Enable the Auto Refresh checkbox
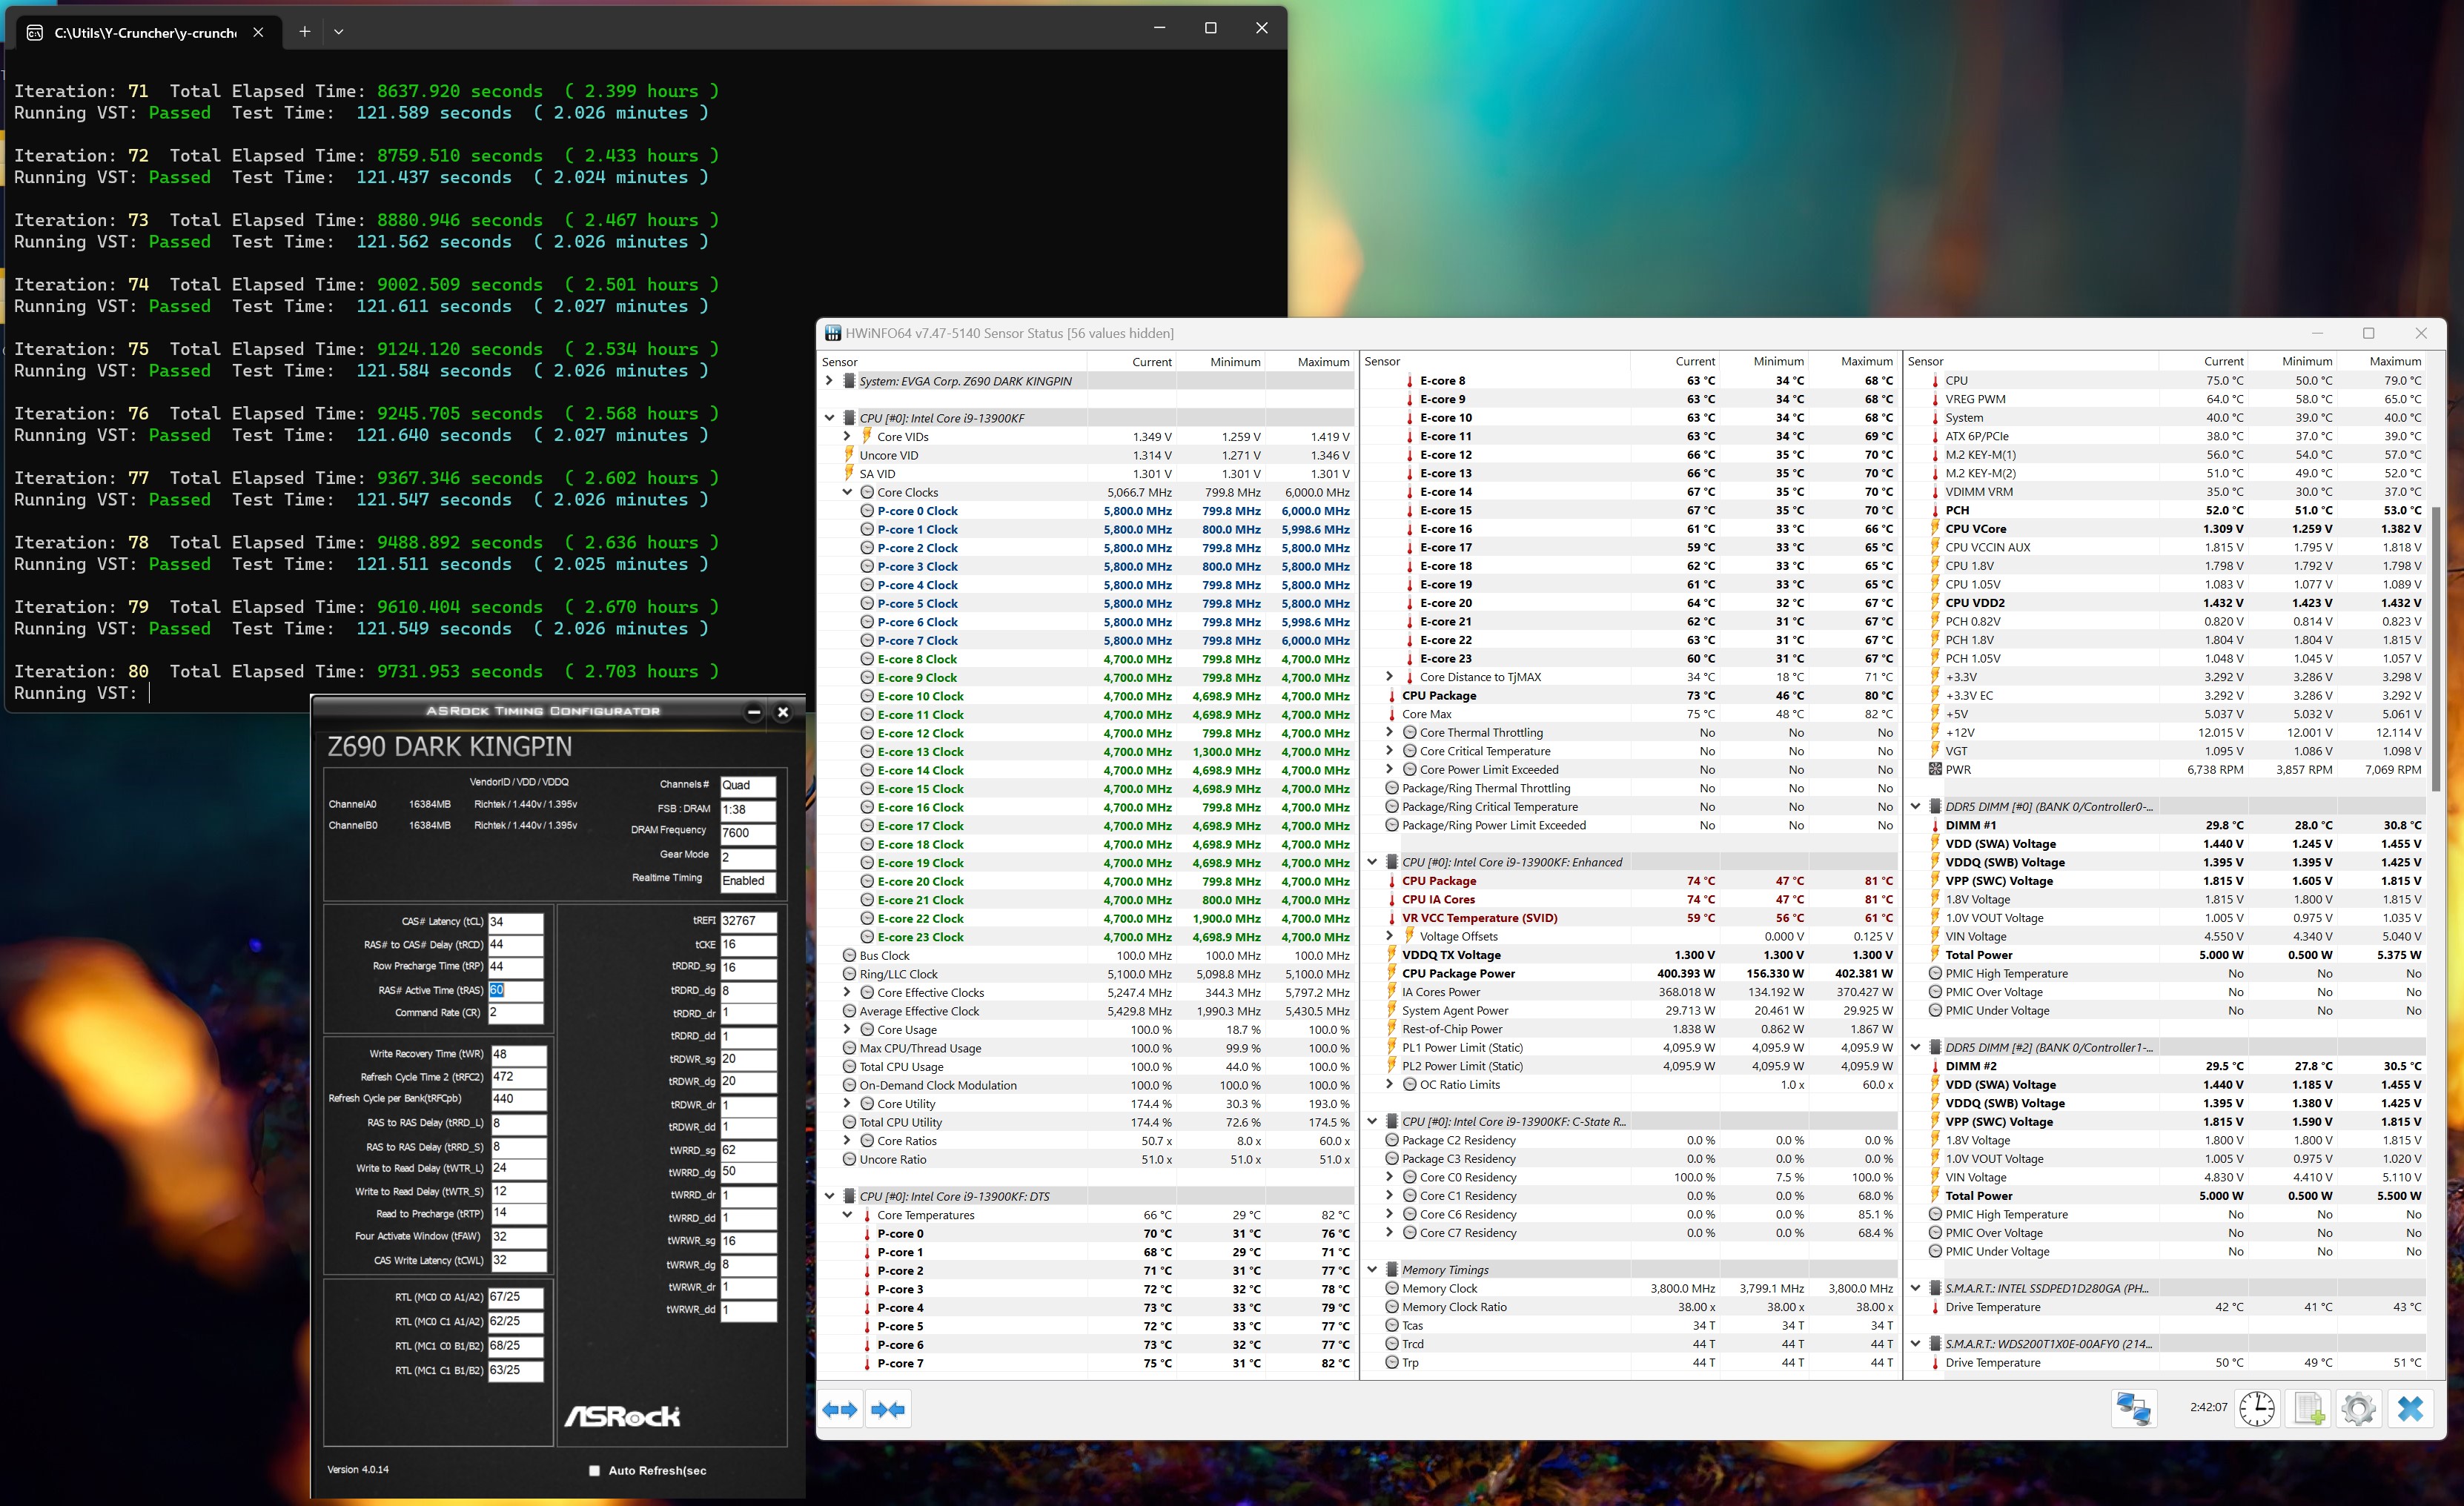 594,1470
